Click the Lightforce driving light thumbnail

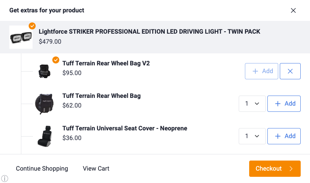click(x=20, y=37)
